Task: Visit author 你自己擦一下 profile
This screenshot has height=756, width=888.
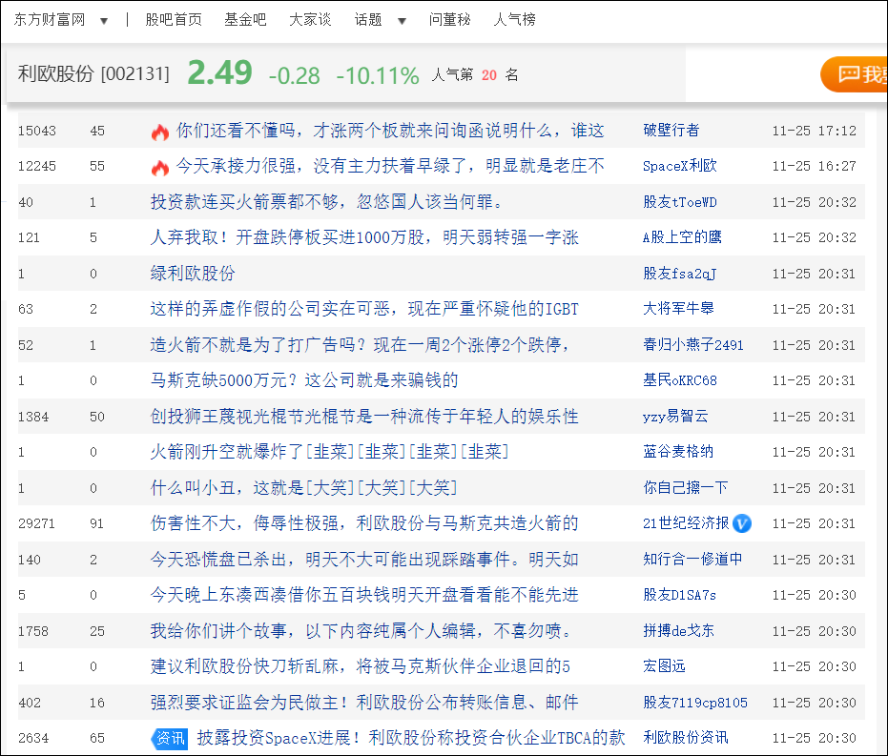Action: [685, 488]
